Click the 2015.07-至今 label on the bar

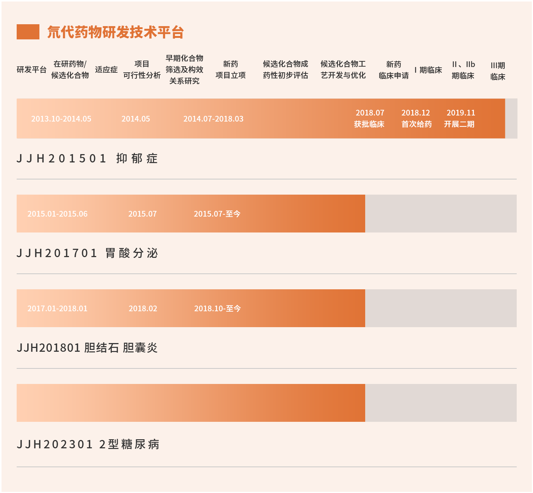pyautogui.click(x=217, y=214)
